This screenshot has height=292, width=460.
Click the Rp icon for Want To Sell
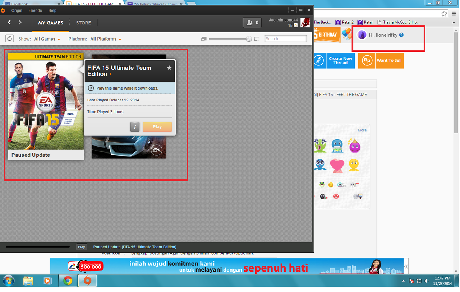[x=367, y=60]
